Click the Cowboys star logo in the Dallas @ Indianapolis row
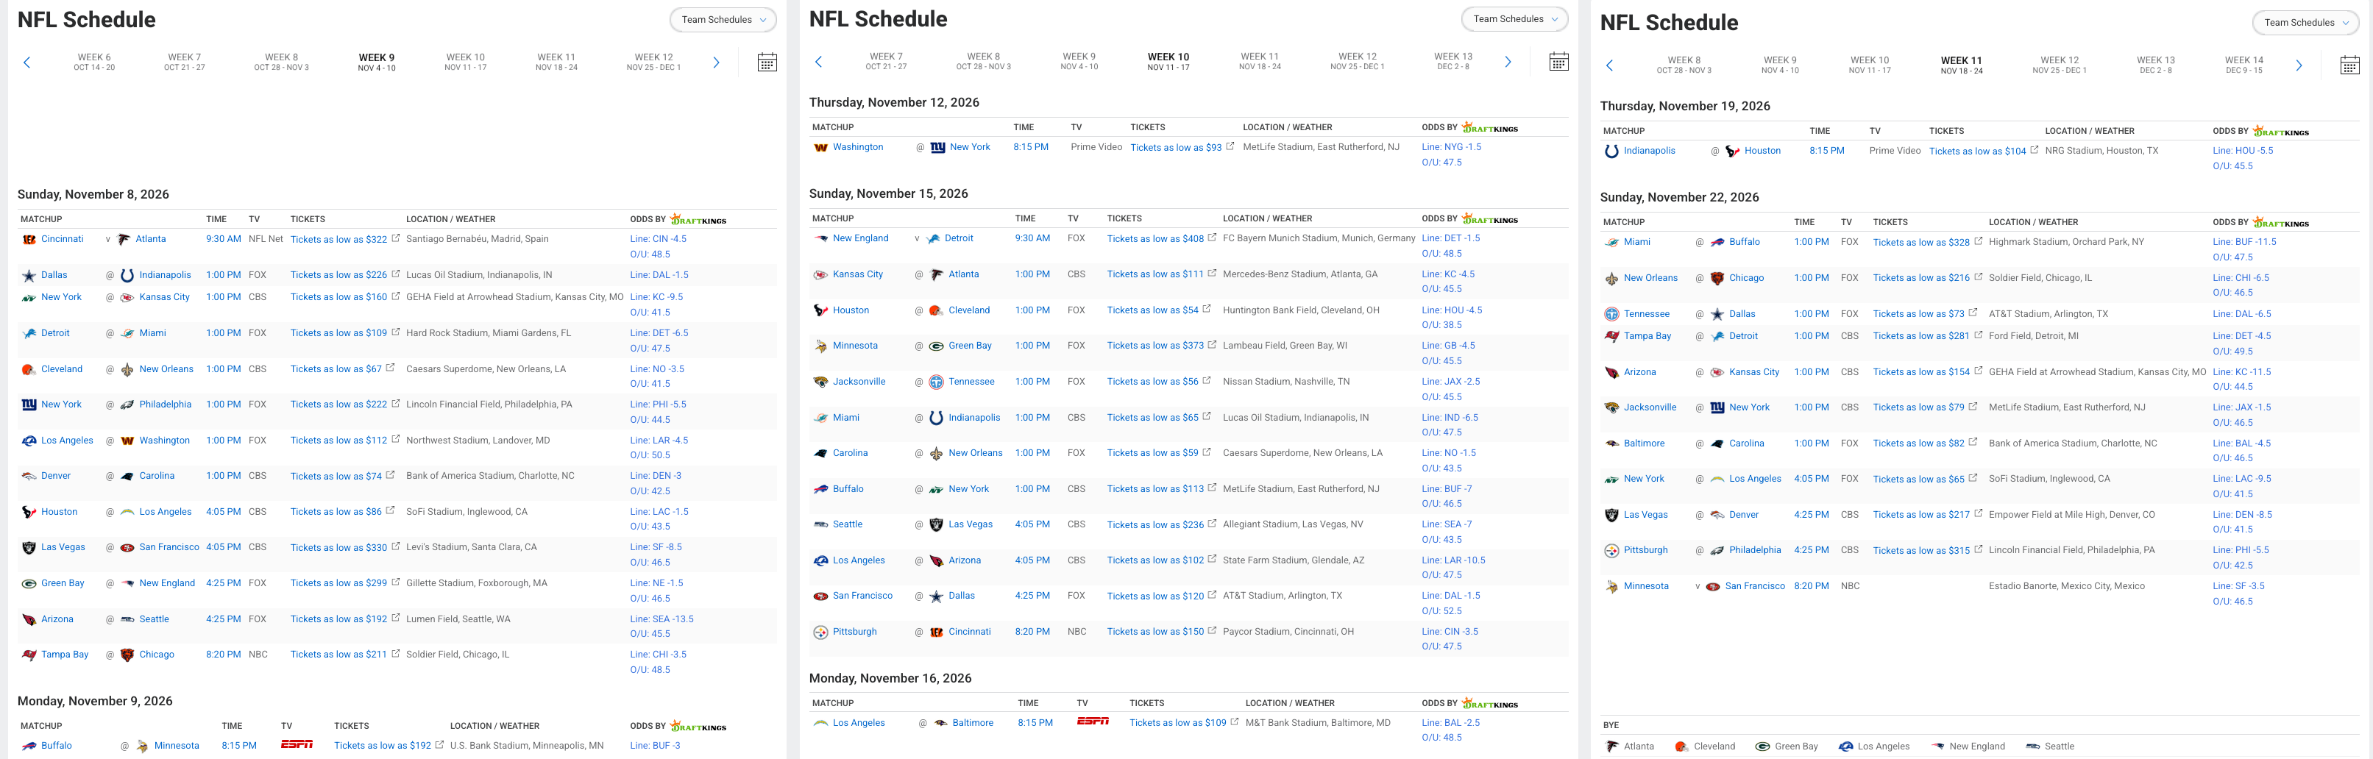Viewport: 2373px width, 759px height. pyautogui.click(x=29, y=275)
